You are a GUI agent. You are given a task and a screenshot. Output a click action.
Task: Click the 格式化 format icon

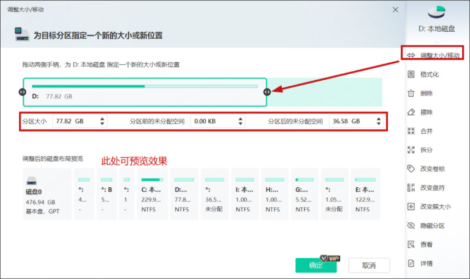click(x=411, y=74)
